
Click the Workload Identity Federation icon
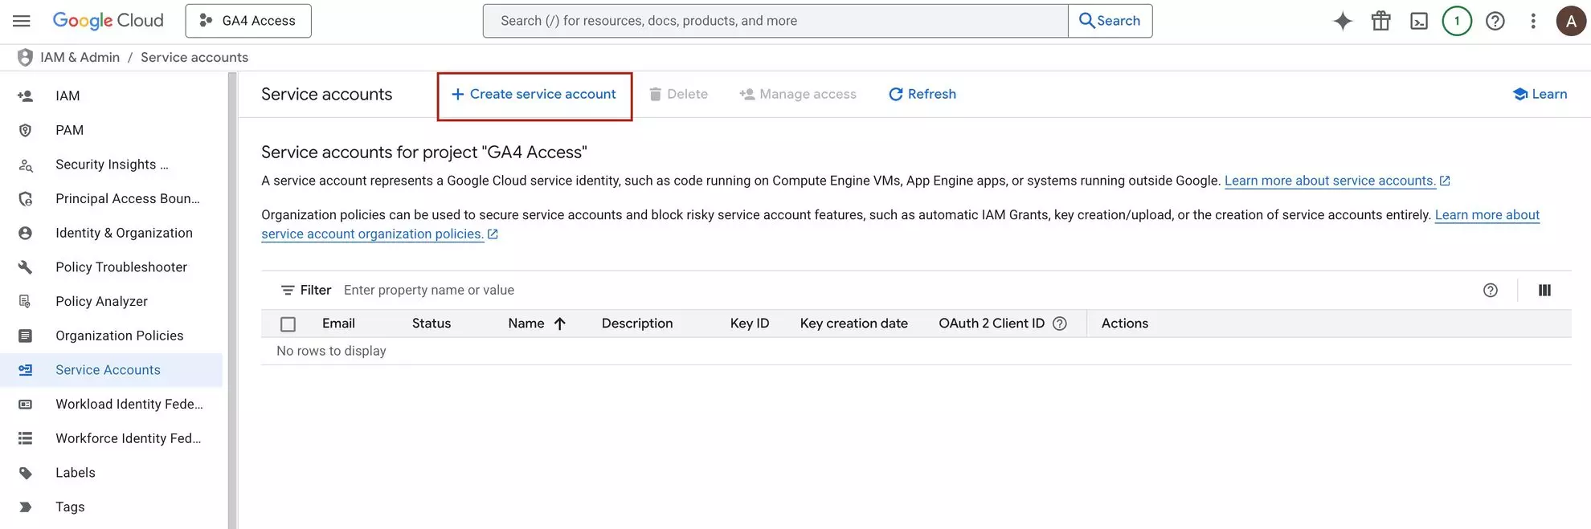coord(26,405)
